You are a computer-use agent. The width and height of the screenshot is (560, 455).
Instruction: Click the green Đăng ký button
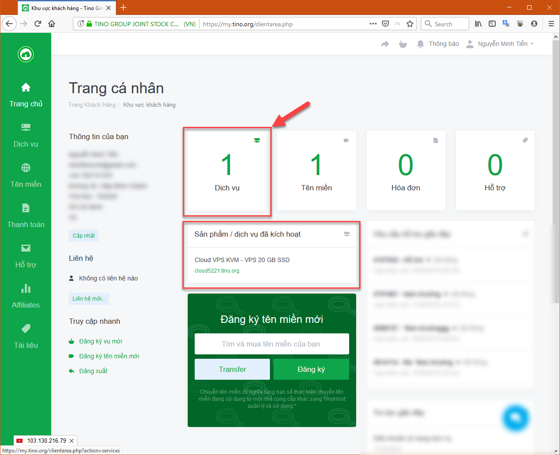pyautogui.click(x=311, y=369)
